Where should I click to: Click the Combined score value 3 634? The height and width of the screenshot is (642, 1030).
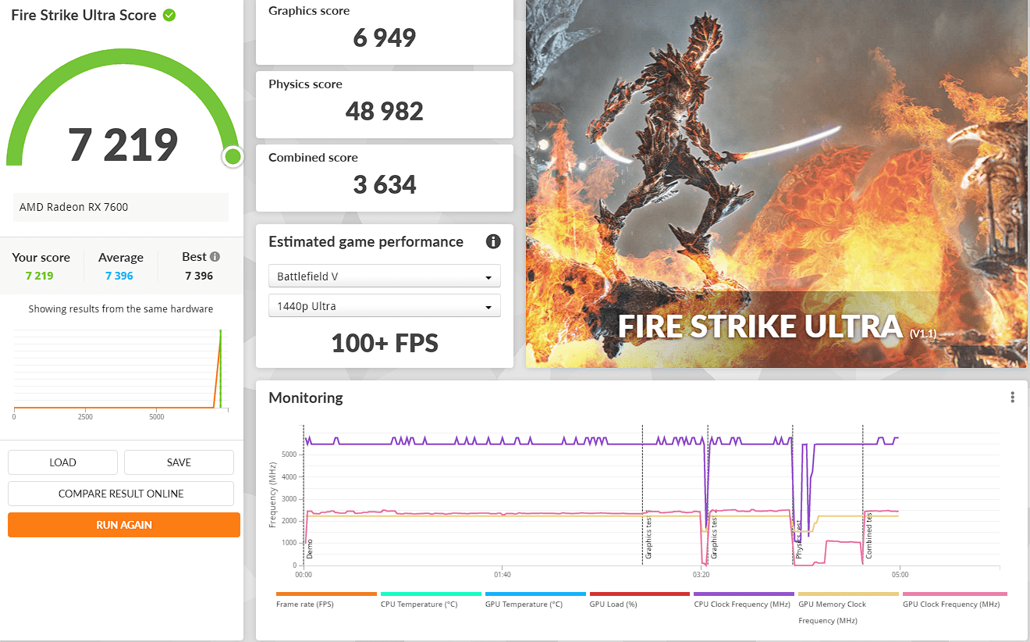pyautogui.click(x=385, y=184)
